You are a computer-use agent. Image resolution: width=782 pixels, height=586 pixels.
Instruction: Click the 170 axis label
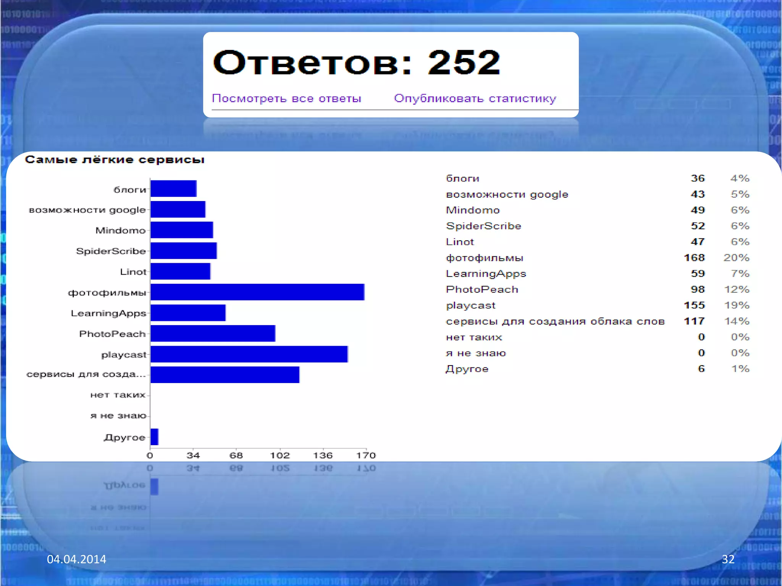366,455
